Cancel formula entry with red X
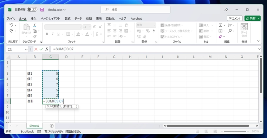This screenshot has width=267, height=138. (x=36, y=49)
